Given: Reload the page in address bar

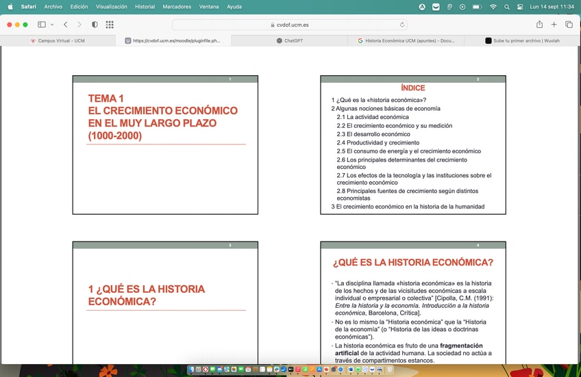Looking at the screenshot, I should coord(402,25).
